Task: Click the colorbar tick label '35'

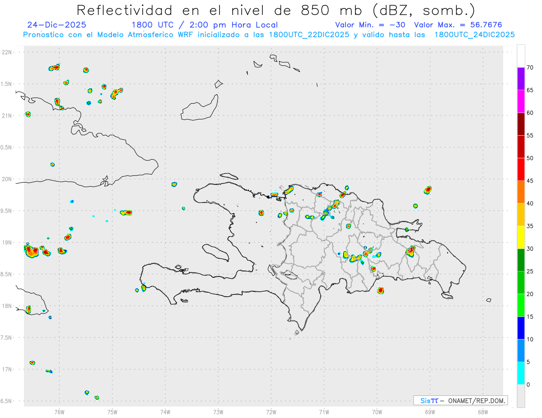Action: click(530, 226)
